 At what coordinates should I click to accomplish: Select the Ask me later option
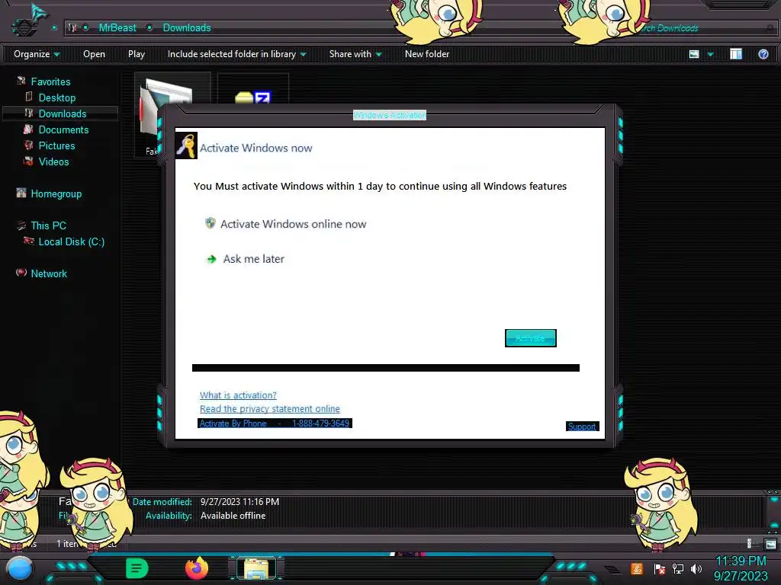pyautogui.click(x=253, y=259)
